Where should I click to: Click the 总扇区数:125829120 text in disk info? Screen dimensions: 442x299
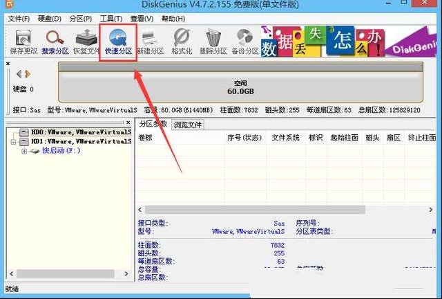coord(390,110)
